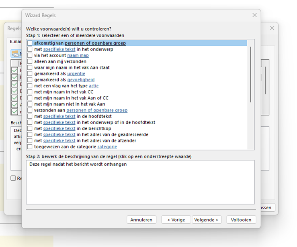
Task: Check 'met specifieke tekst in de berichtkop'
Action: pos(30,128)
